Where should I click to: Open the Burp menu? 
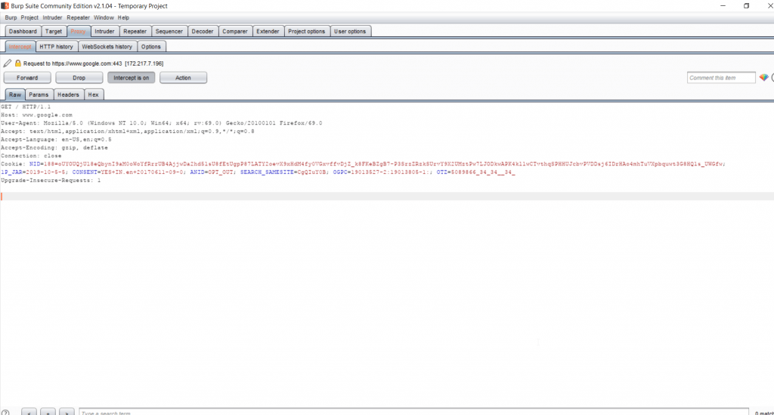11,18
